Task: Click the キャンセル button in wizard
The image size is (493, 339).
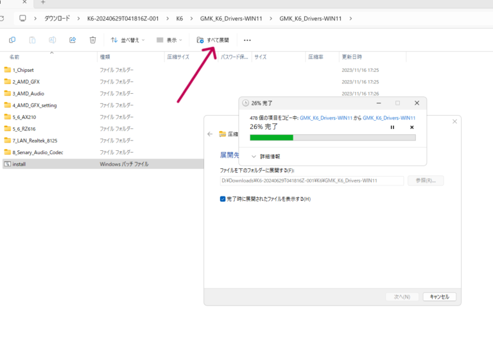Action: coord(440,297)
